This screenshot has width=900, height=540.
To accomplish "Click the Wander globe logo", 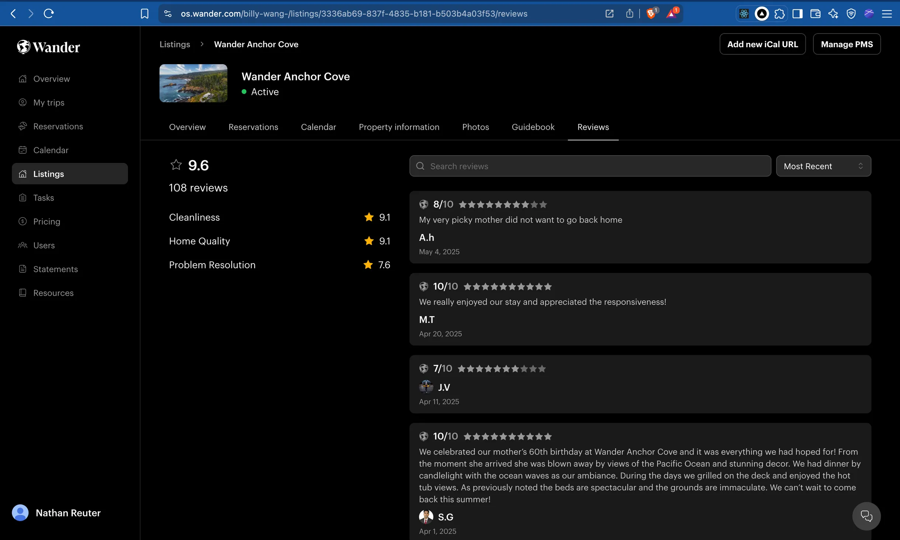I will (24, 47).
